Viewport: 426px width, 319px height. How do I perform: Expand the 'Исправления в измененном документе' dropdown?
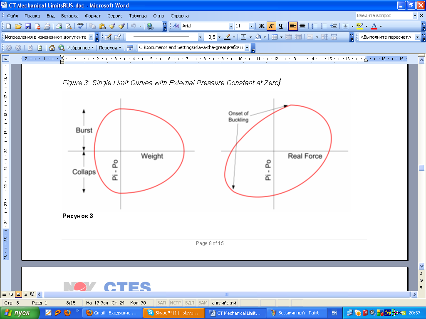[x=91, y=37]
